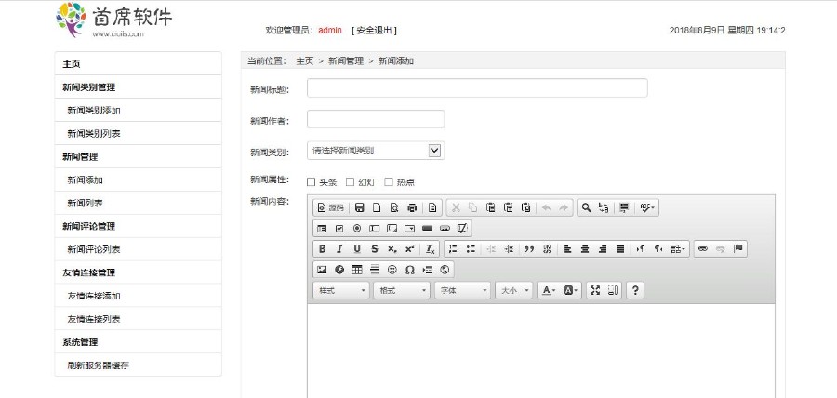
Task: Align text to center
Action: [585, 248]
